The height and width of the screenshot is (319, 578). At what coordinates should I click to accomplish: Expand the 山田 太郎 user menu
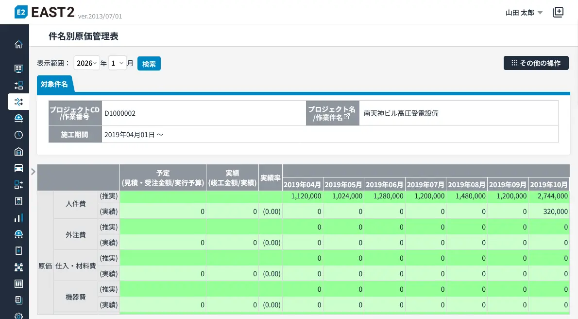click(x=524, y=13)
